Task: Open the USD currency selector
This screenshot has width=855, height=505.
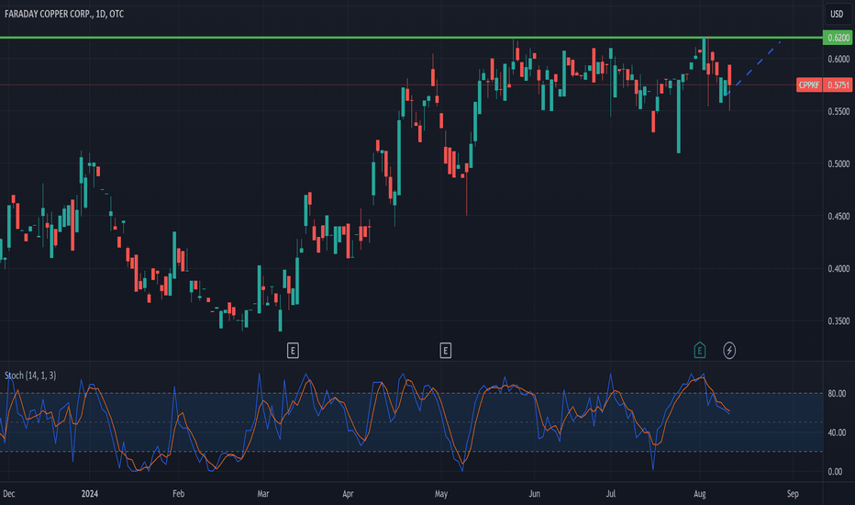Action: pyautogui.click(x=837, y=14)
